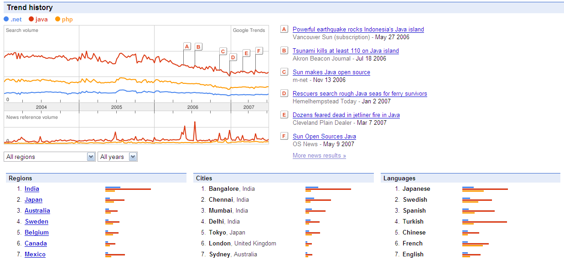Image resolution: width=564 pixels, height=260 pixels.
Task: Click the orange php legend dot
Action: 57,19
